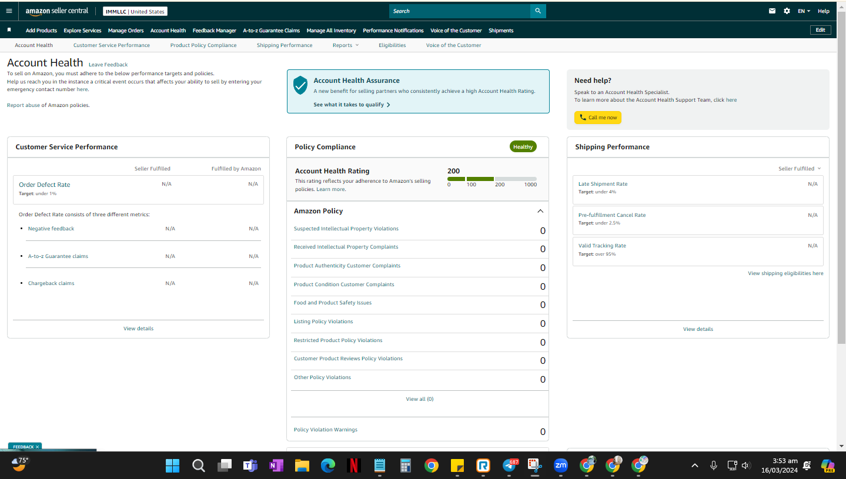The width and height of the screenshot is (846, 479).
Task: Open the weather widget showing 75°
Action: coord(20,464)
